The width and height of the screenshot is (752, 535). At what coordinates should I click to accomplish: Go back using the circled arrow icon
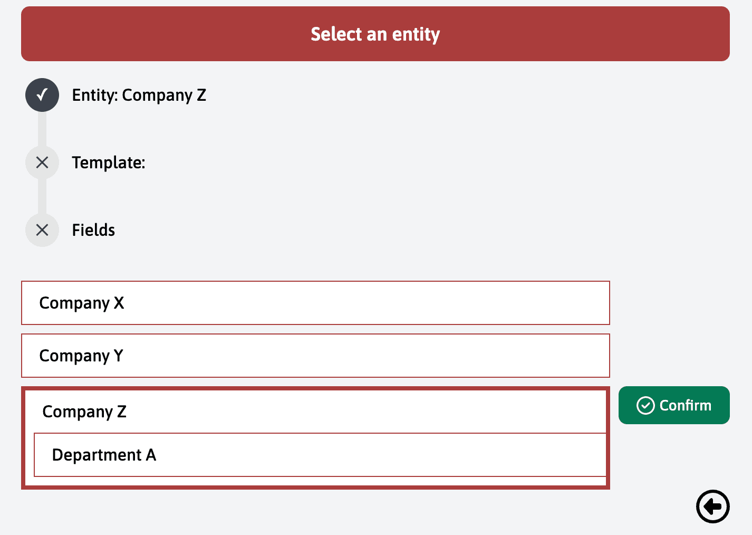tap(712, 507)
